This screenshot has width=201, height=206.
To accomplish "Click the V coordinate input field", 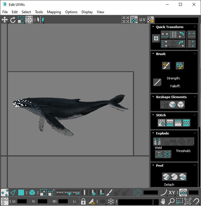I will click(x=42, y=201).
